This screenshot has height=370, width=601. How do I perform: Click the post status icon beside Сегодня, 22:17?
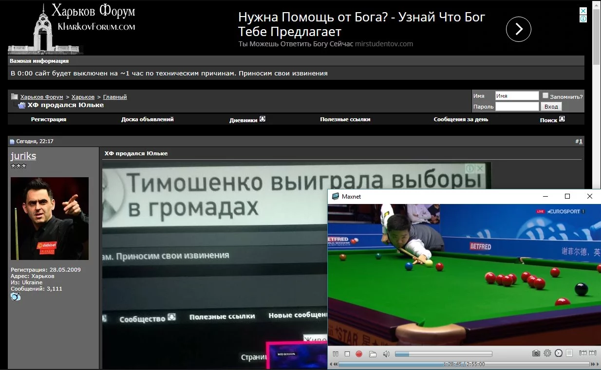12,142
